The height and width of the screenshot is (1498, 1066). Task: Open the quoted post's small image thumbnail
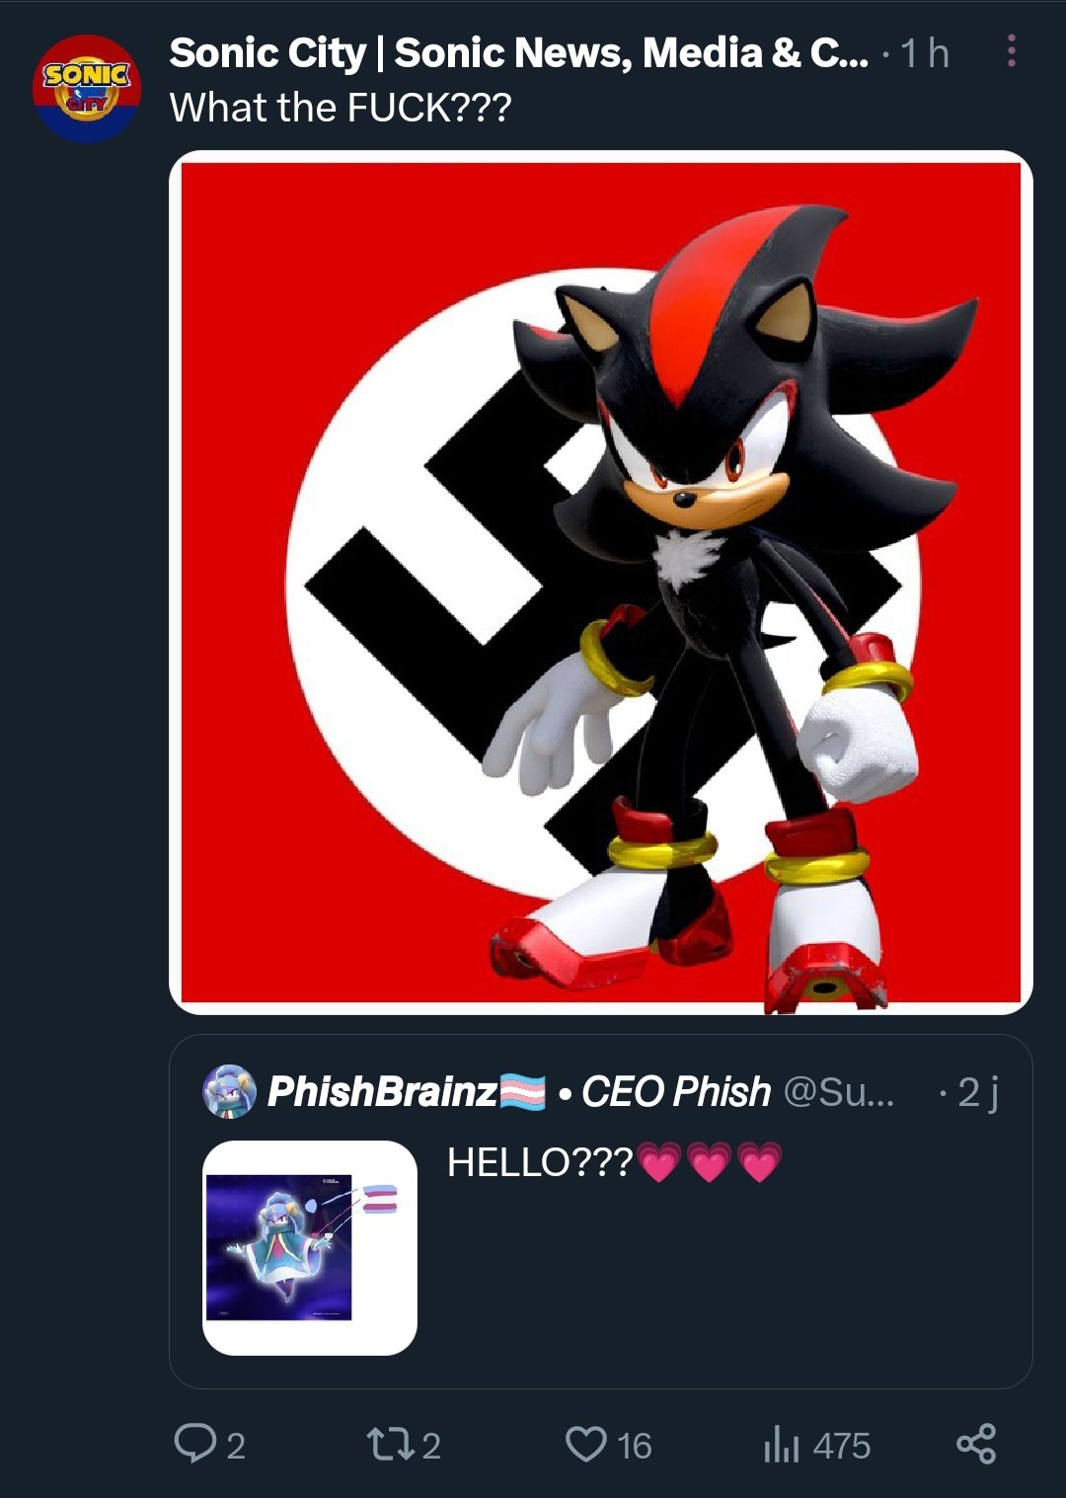[310, 1248]
